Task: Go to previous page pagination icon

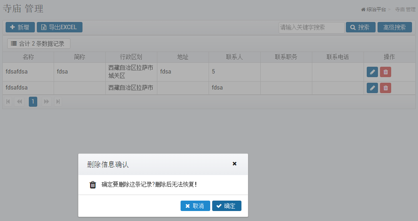Action: point(19,102)
